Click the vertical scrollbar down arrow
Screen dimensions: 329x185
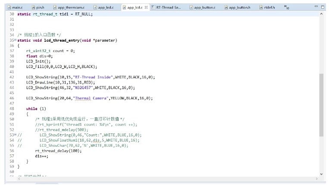point(321,174)
